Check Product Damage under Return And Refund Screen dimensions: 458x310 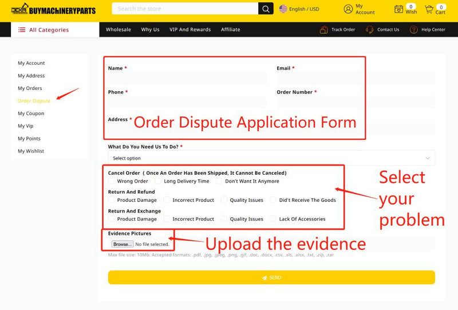111,200
